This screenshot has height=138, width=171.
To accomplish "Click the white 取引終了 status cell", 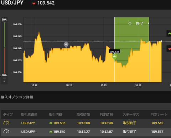I will 130,132.
